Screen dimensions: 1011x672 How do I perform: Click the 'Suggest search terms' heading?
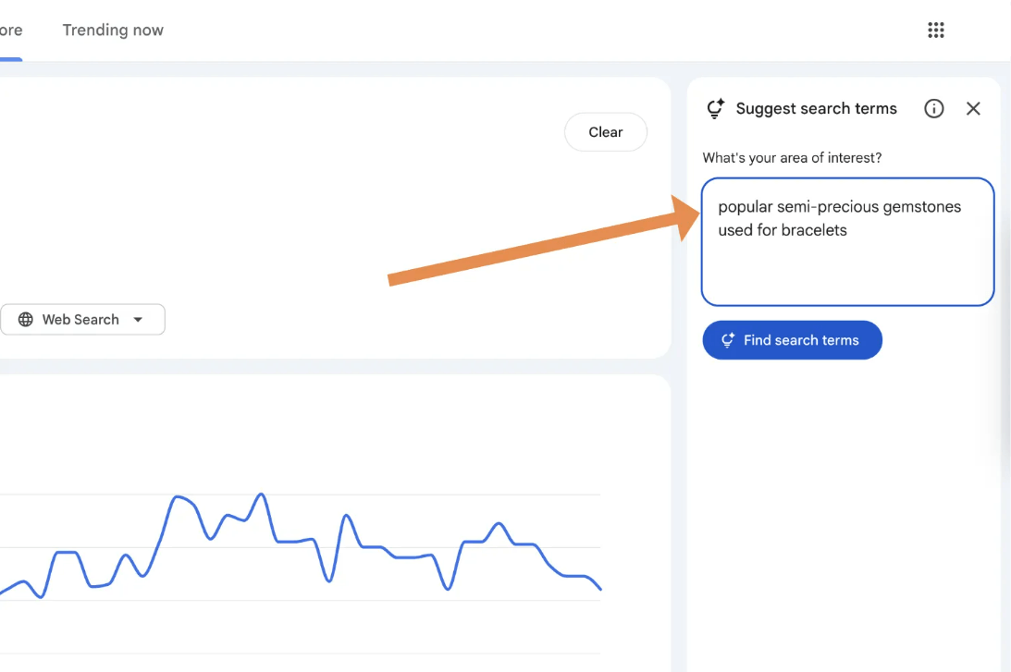(816, 108)
